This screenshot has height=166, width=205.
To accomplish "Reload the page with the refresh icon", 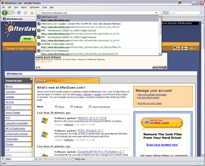I will (19, 13).
